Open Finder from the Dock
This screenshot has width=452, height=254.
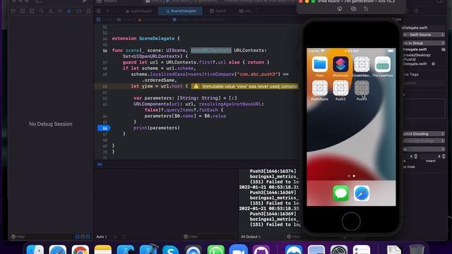(35, 250)
